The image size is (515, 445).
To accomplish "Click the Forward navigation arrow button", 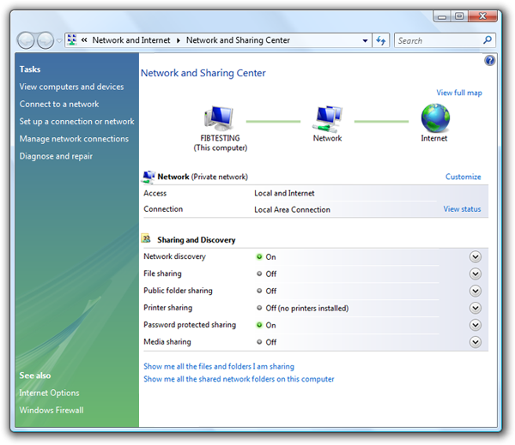I will (45, 40).
